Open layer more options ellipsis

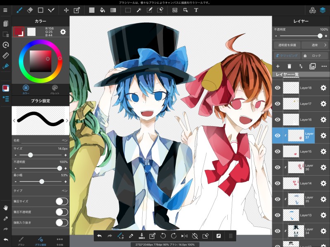324,66
